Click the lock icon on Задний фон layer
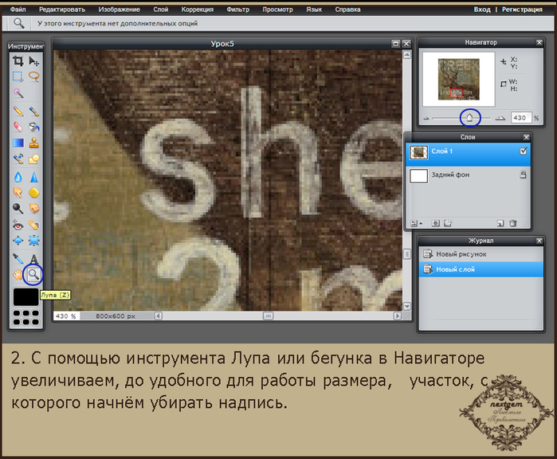The width and height of the screenshot is (557, 459). click(524, 175)
